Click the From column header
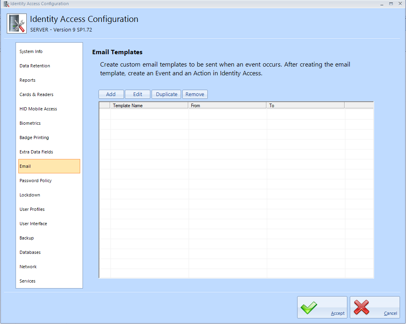Viewport: 406px width, 324px height. coord(227,105)
